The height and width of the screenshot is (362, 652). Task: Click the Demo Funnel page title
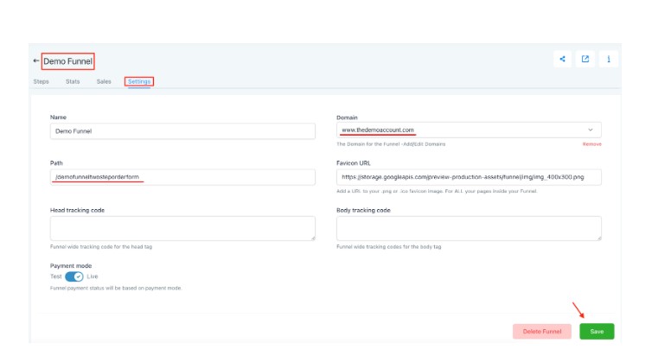click(x=67, y=61)
